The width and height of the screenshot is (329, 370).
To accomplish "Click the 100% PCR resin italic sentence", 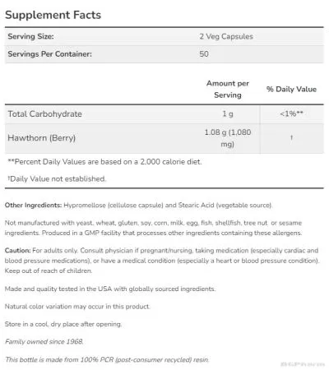I will click(x=107, y=359).
